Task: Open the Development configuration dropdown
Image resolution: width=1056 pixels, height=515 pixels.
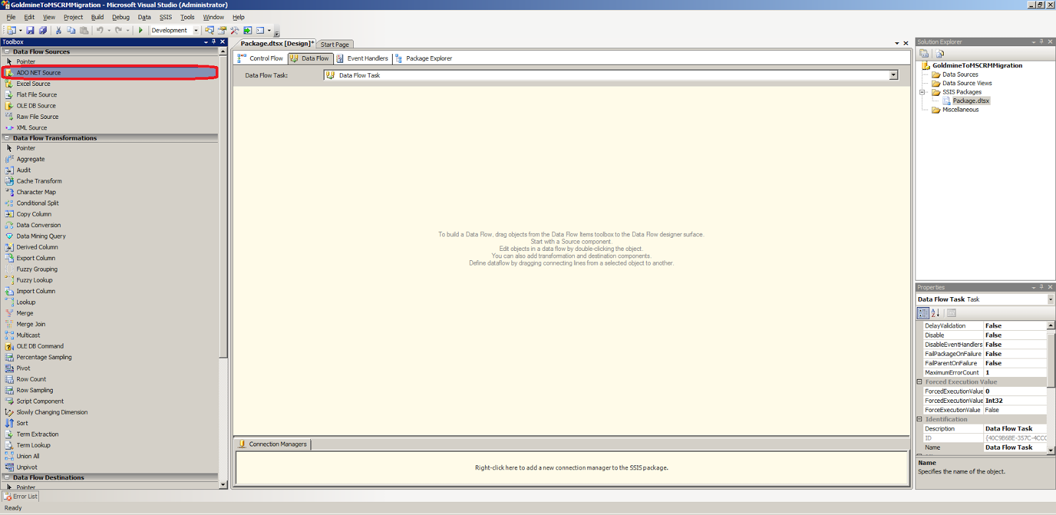Action: point(195,30)
